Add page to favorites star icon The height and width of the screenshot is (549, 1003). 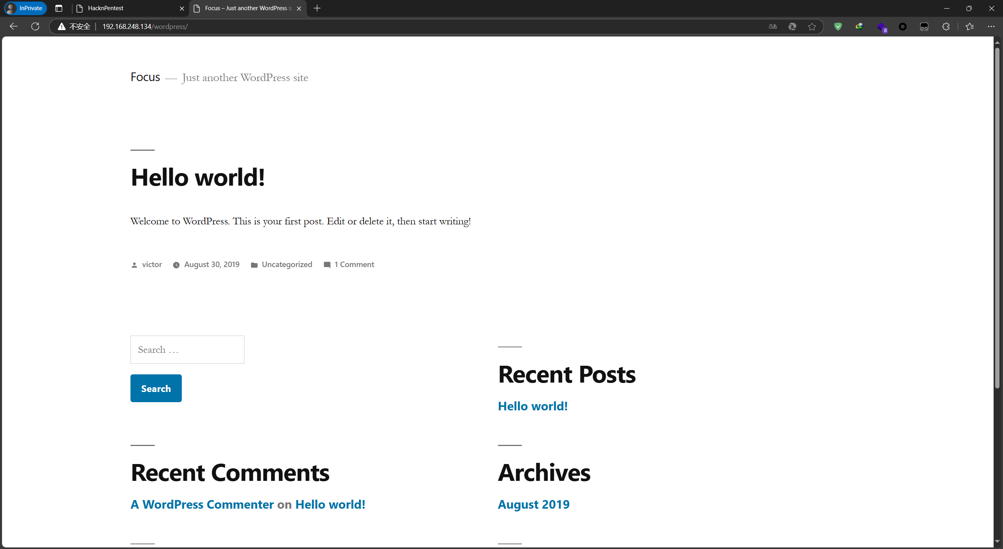pos(812,26)
